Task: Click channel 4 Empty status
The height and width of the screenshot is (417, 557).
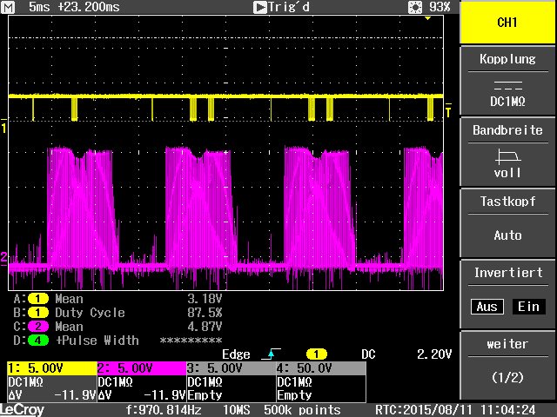Action: click(294, 395)
